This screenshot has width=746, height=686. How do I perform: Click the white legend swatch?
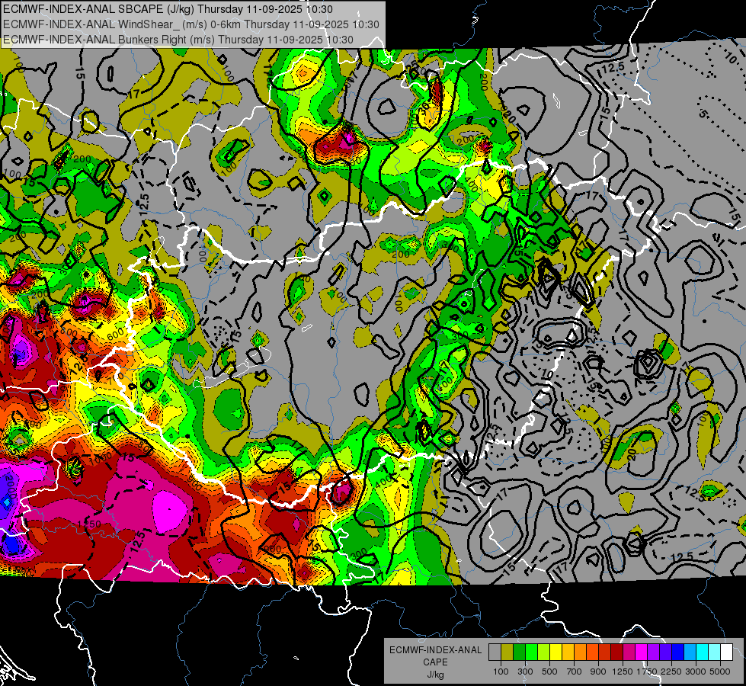click(x=728, y=652)
